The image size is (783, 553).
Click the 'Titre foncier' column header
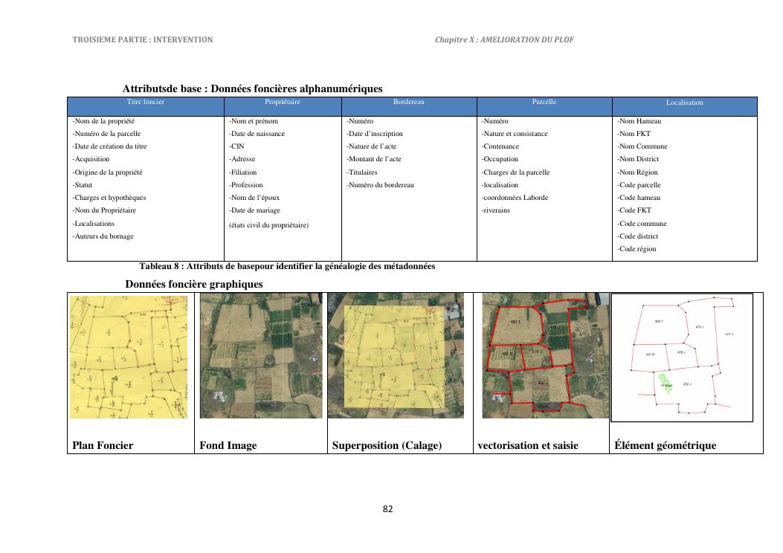[146, 102]
